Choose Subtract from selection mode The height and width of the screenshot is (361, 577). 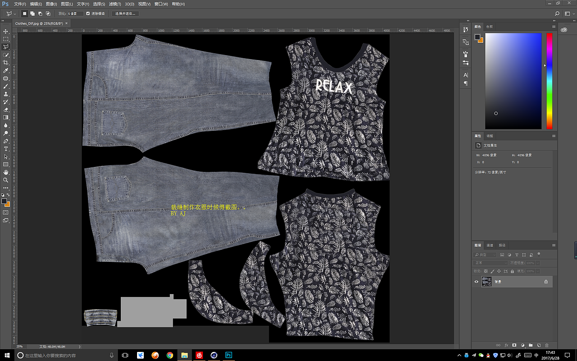pos(41,14)
